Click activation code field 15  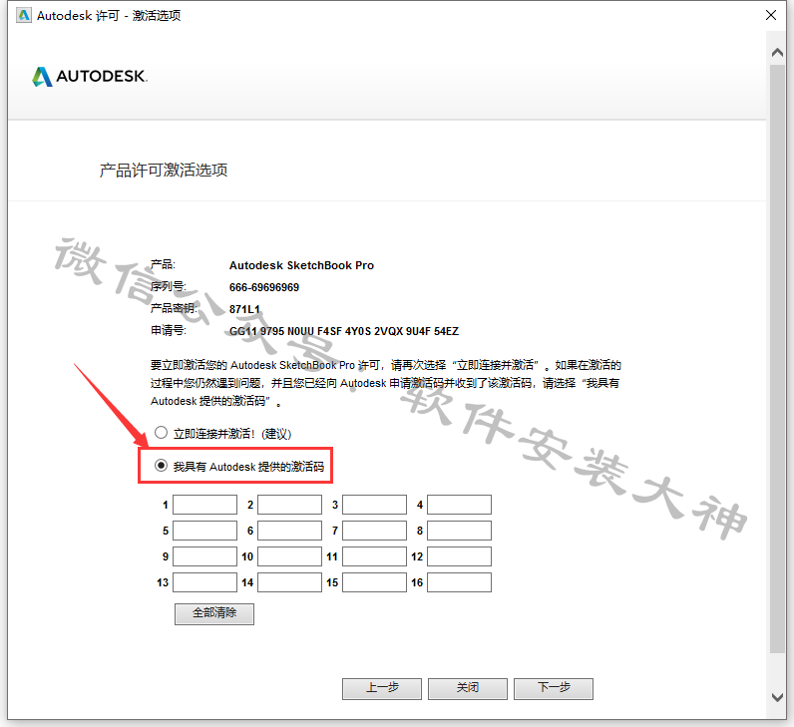coord(375,582)
